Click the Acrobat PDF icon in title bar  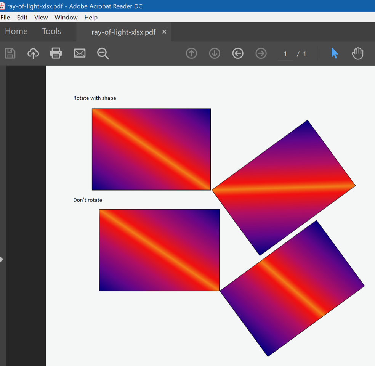point(2,6)
